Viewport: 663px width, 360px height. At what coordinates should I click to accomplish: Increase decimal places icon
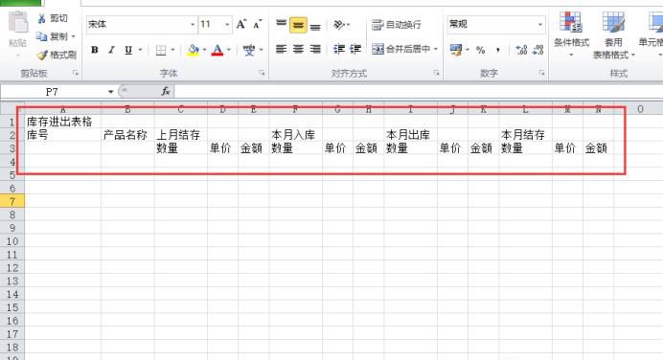(521, 50)
